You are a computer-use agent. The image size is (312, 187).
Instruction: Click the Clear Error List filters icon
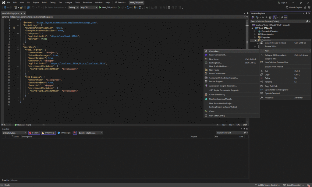pos(75,133)
